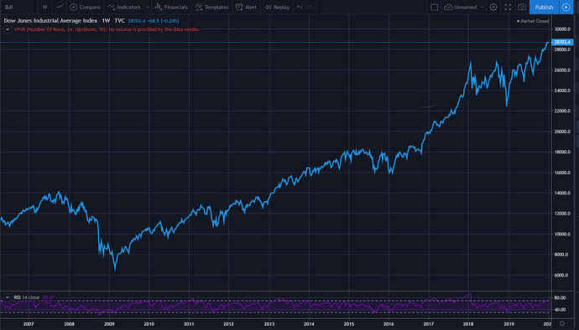Toggle fullscreen mode
Viewport: 579px width, 330px height.
tap(508, 7)
